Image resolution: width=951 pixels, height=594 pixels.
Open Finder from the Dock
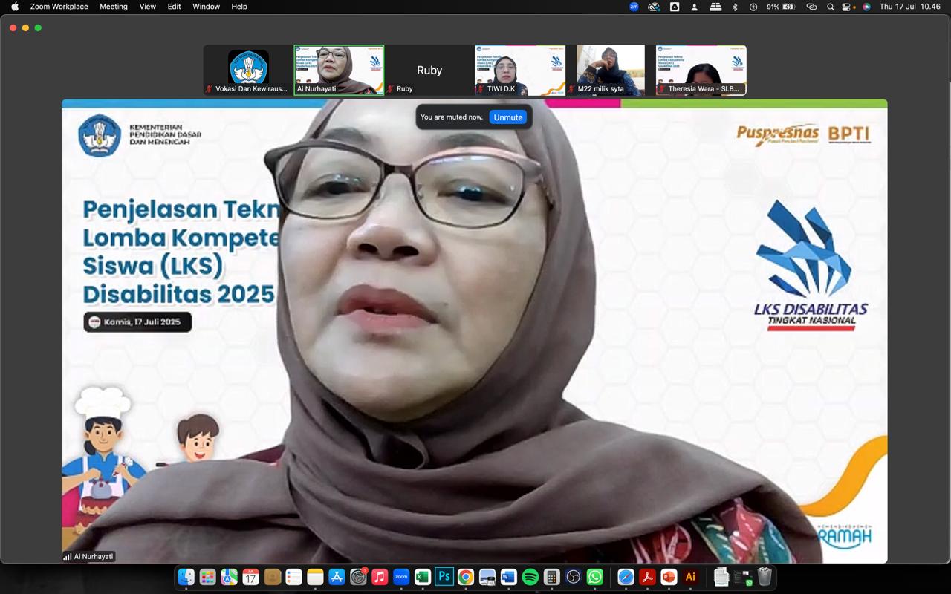click(x=186, y=577)
